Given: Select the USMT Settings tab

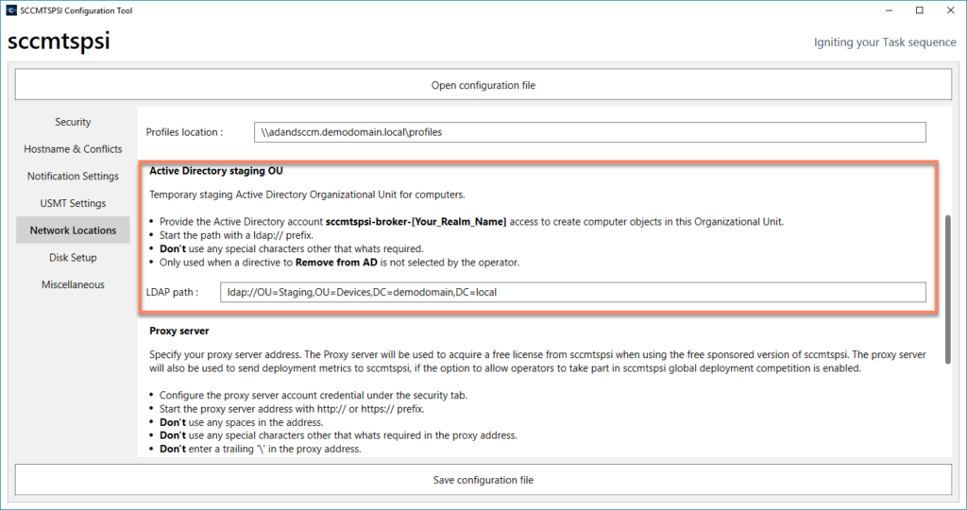Looking at the screenshot, I should tap(73, 203).
